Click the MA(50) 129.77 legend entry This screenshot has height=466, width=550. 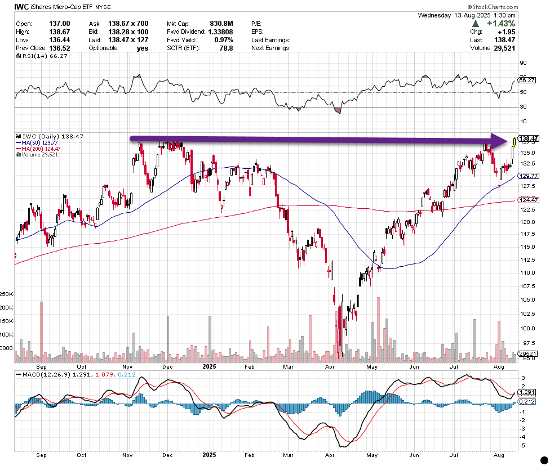tap(39, 143)
